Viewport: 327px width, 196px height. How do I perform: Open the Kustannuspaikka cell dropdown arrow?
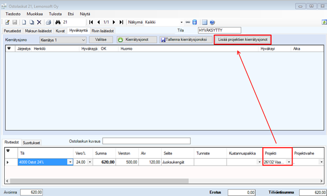click(x=260, y=162)
